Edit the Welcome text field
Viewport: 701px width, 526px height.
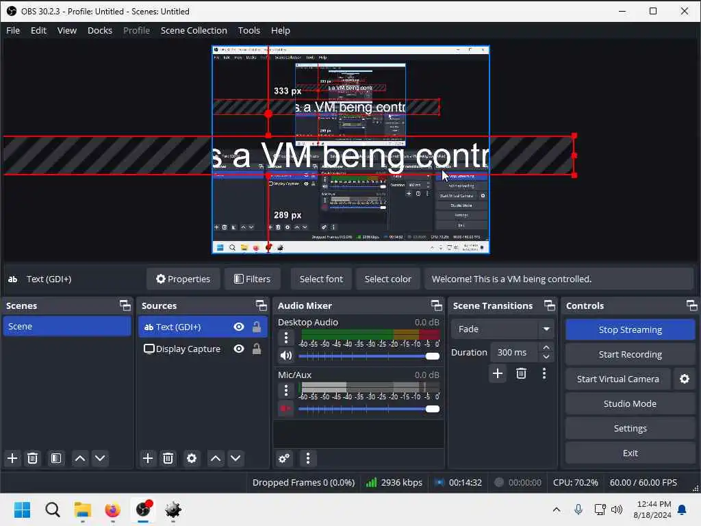point(559,279)
